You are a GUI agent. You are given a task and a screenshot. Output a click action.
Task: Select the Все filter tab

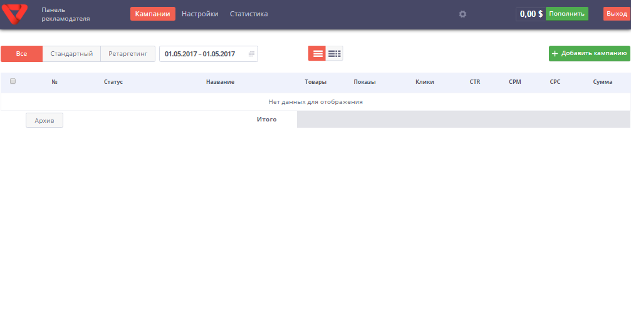coord(22,54)
